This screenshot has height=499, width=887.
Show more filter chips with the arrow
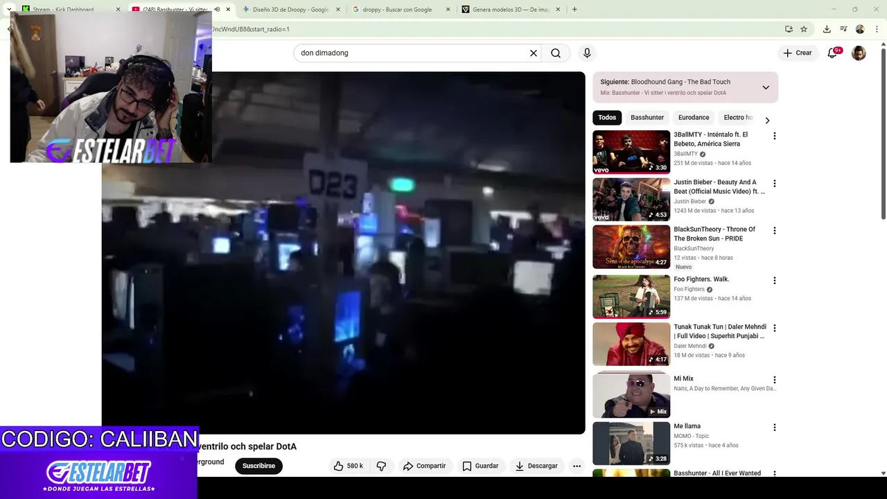click(767, 120)
